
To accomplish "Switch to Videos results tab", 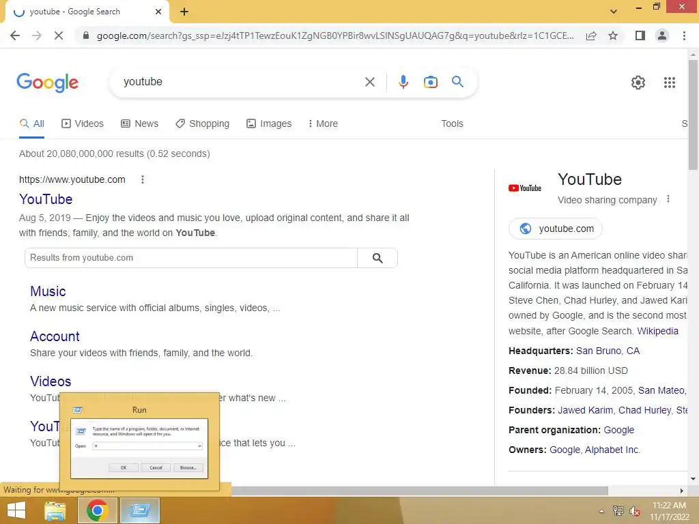I will pyautogui.click(x=83, y=124).
